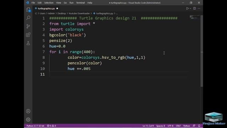Open the Explorer view in activity bar
The image size is (227, 128).
coord(28,10)
